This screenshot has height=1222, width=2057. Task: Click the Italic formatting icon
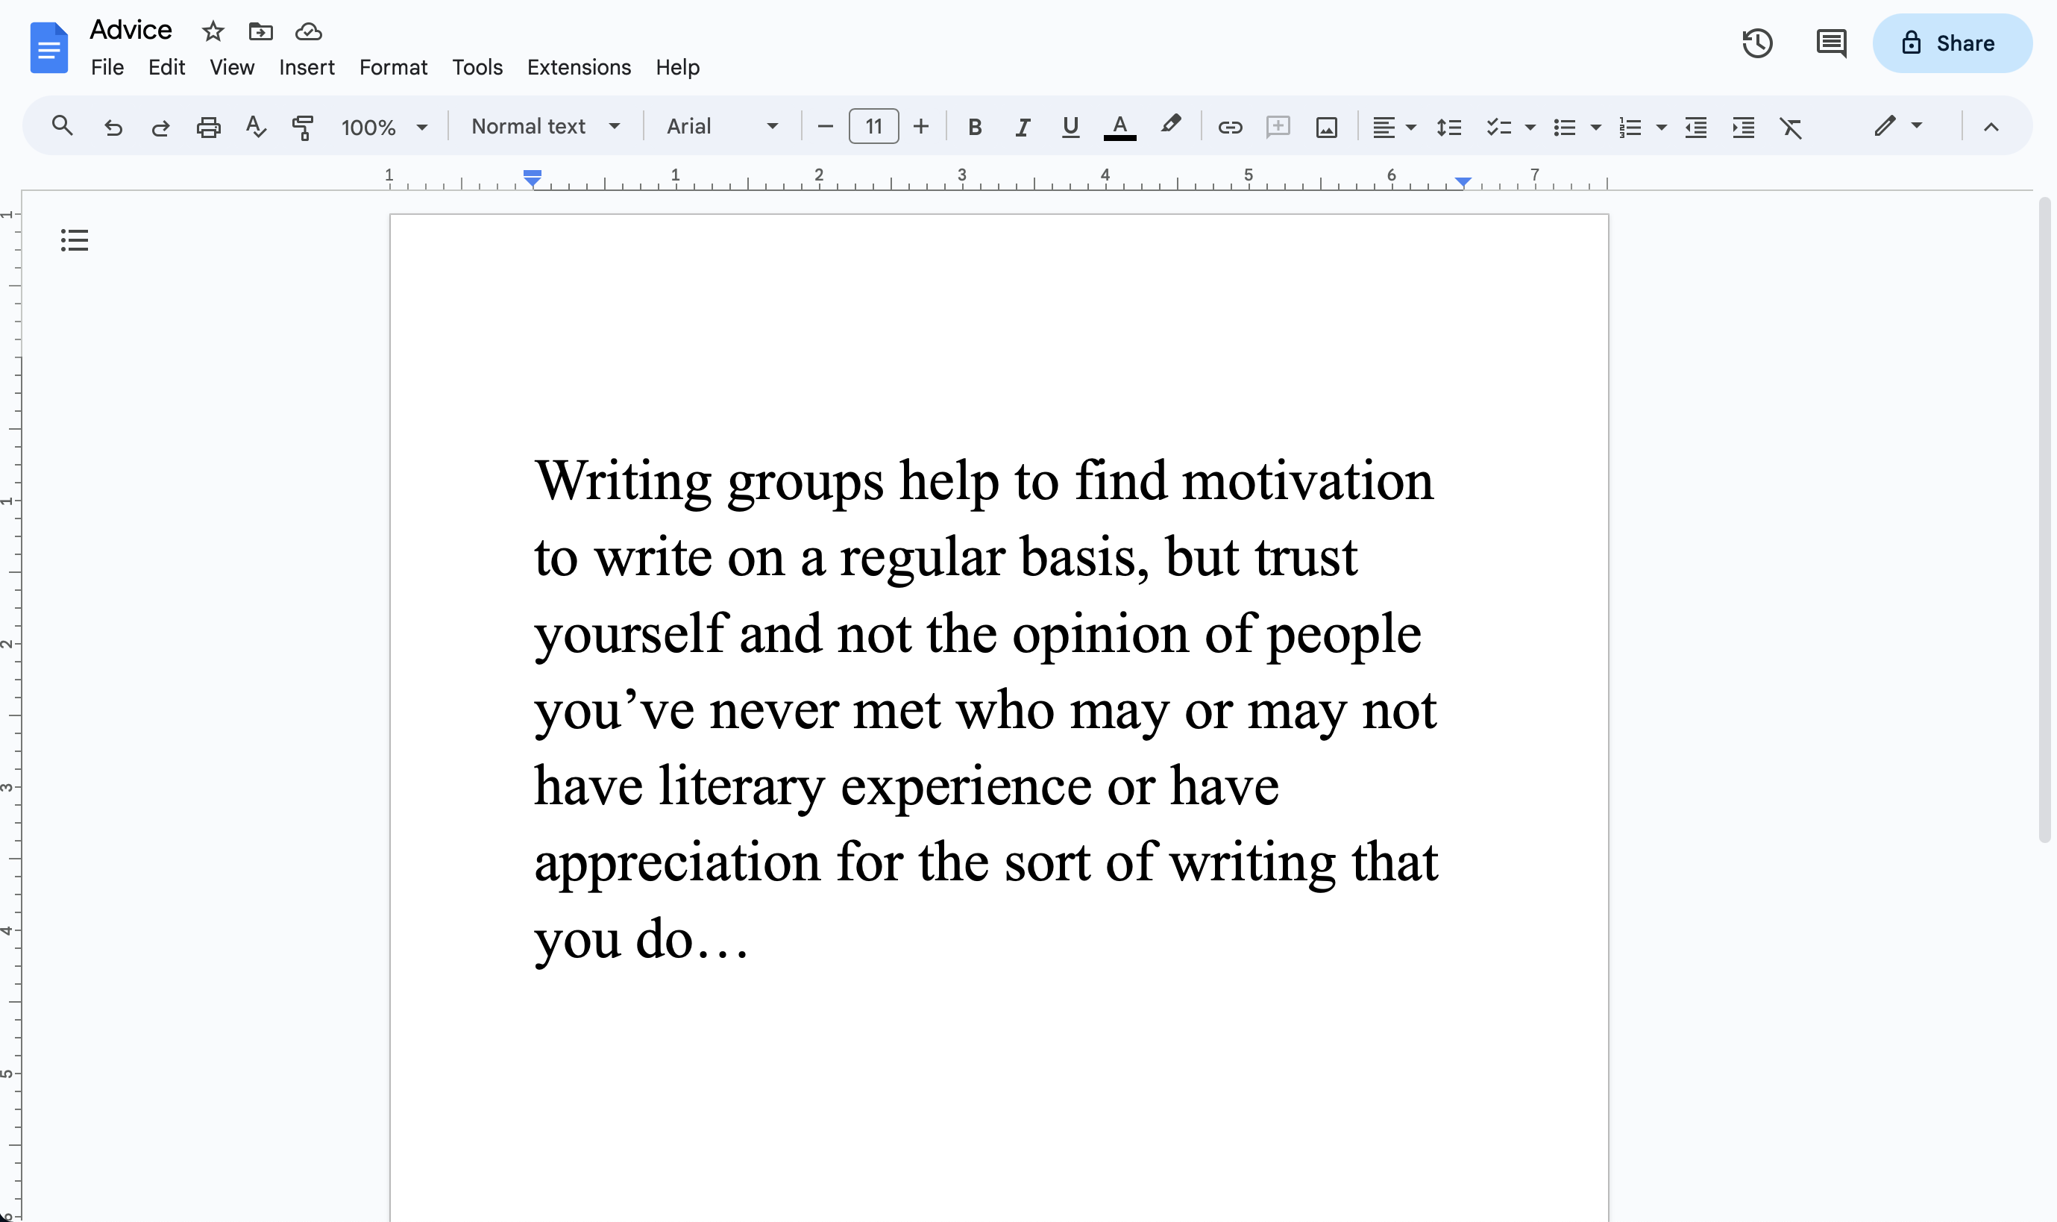click(x=1020, y=127)
